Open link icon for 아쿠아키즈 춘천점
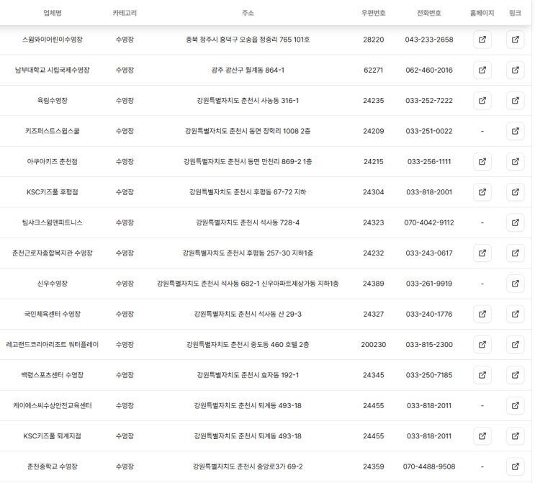This screenshot has width=535, height=483. click(x=516, y=161)
